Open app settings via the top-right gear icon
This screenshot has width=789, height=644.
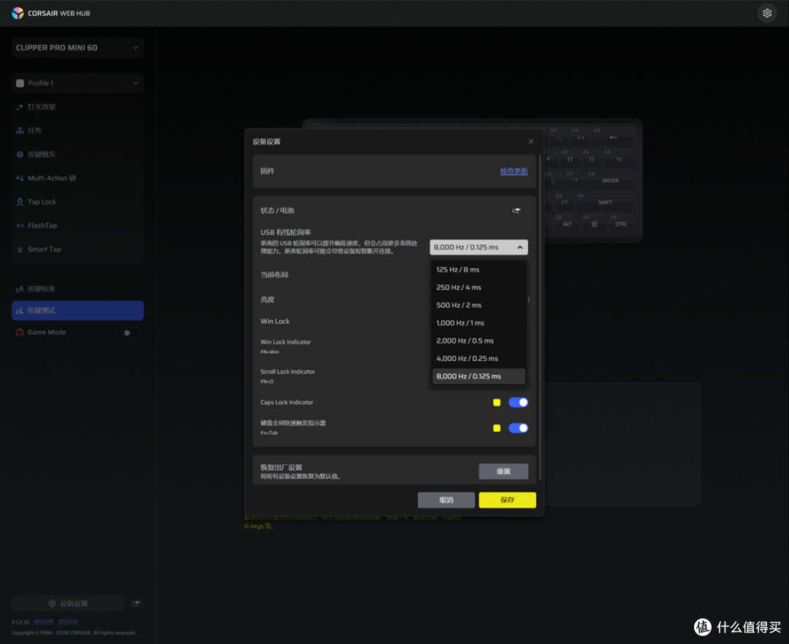click(767, 13)
